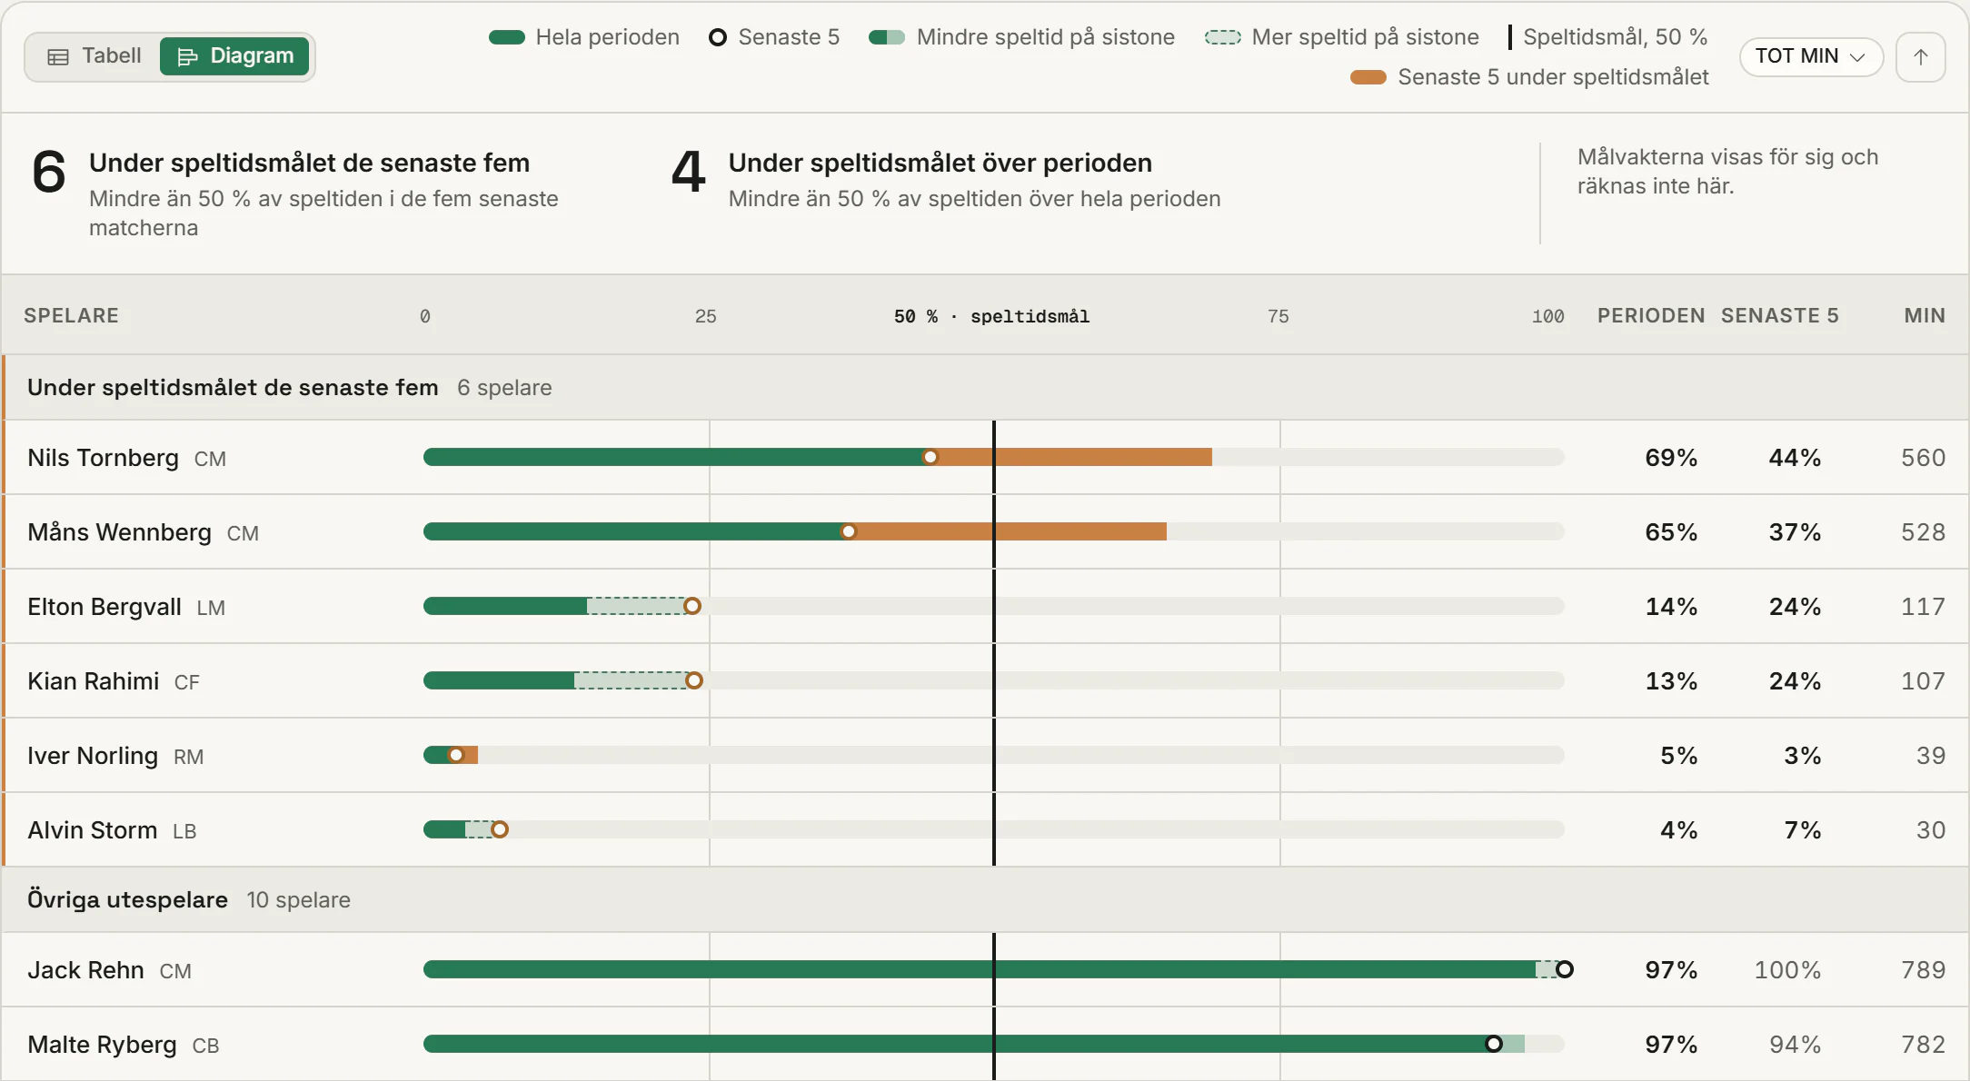1970x1081 pixels.
Task: Click Kian Rahimi's Senaste 5 circle marker
Action: [693, 680]
